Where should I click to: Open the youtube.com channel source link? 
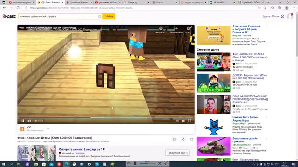76,141
